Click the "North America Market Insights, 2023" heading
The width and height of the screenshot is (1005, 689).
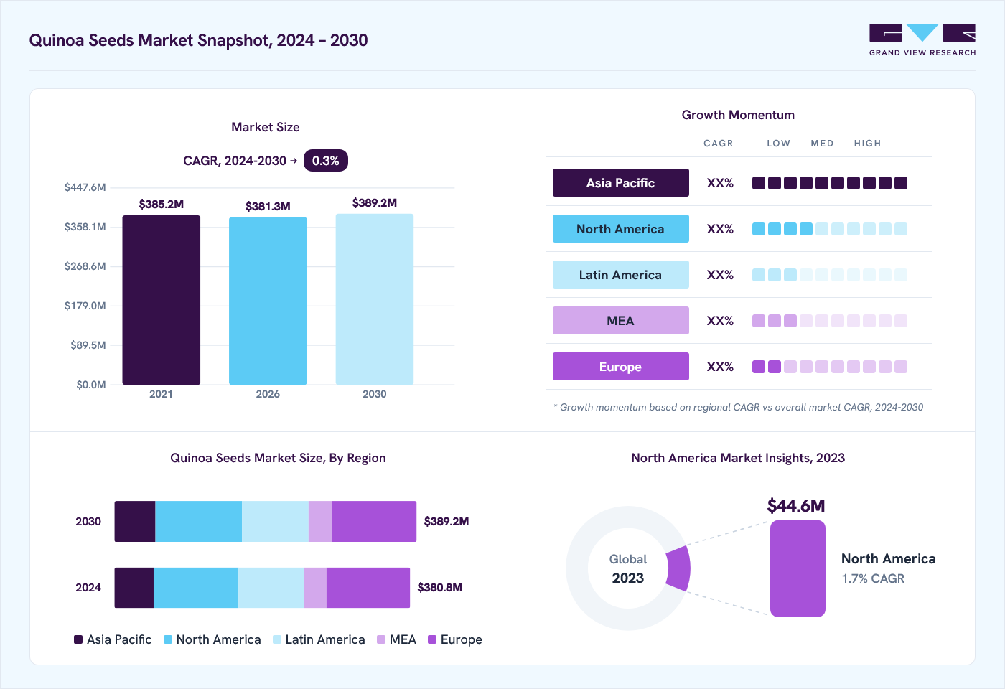pos(738,458)
